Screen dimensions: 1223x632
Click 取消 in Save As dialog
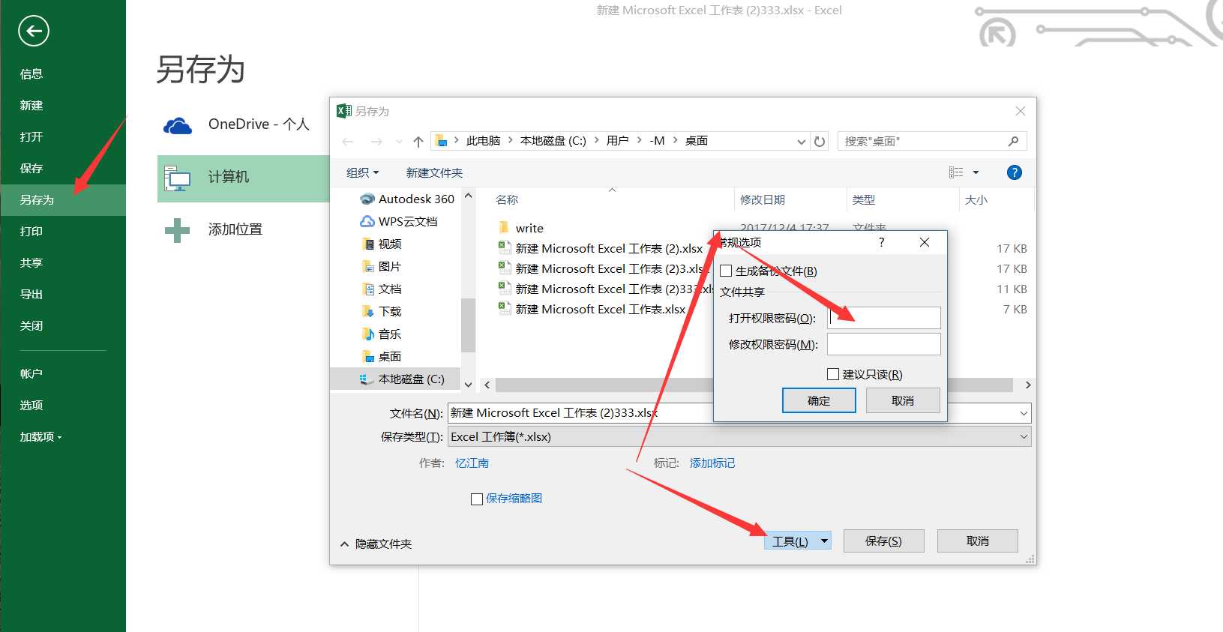978,541
